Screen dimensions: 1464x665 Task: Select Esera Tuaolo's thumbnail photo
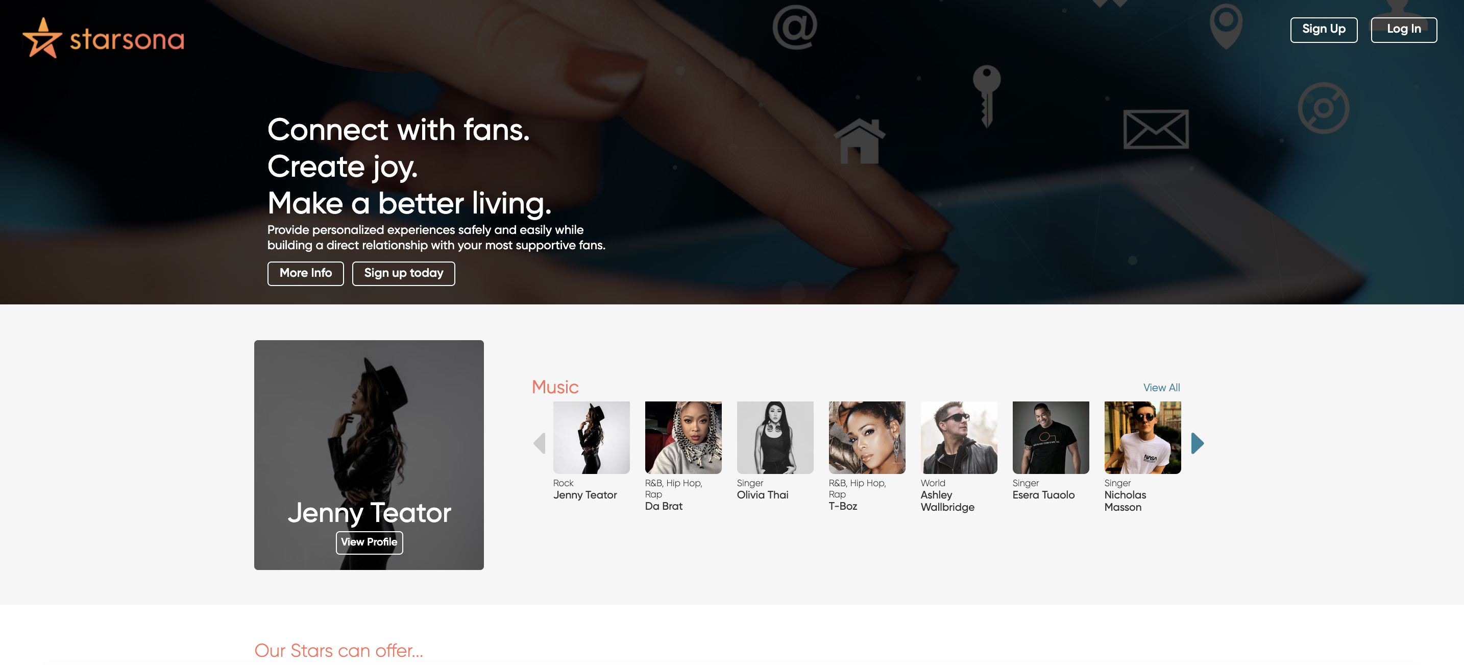click(x=1050, y=437)
